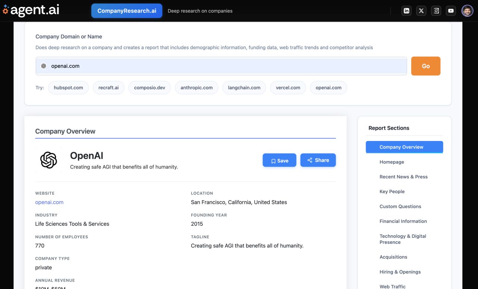The width and height of the screenshot is (478, 289).
Task: Select Company Overview in Report Sections
Action: point(404,147)
